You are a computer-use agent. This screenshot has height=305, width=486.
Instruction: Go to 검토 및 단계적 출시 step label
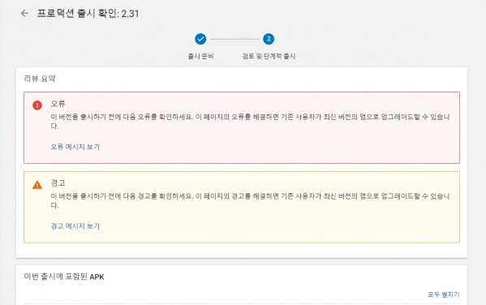[269, 57]
